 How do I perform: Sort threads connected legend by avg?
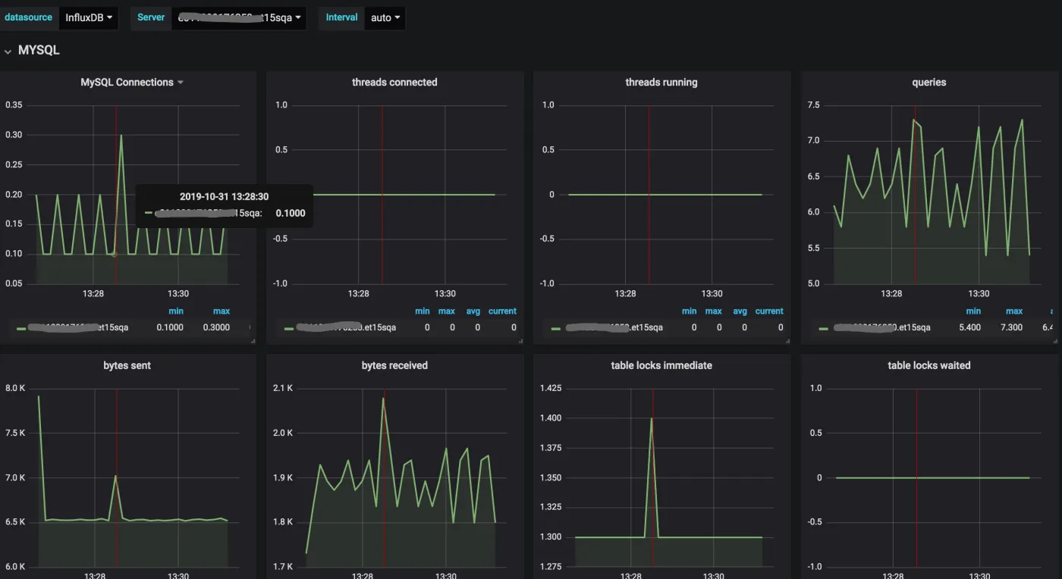(x=473, y=311)
